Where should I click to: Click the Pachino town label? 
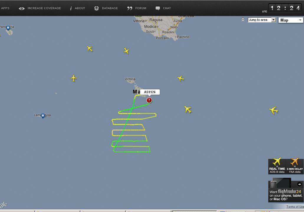183,37
